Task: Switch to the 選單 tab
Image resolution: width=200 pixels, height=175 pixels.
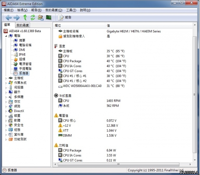Action: [x=7, y=25]
